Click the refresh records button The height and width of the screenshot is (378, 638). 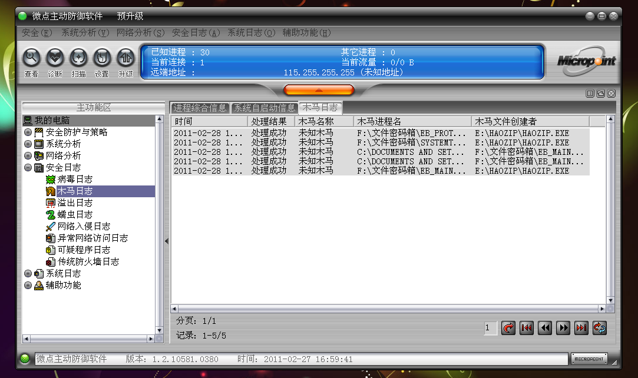600,328
